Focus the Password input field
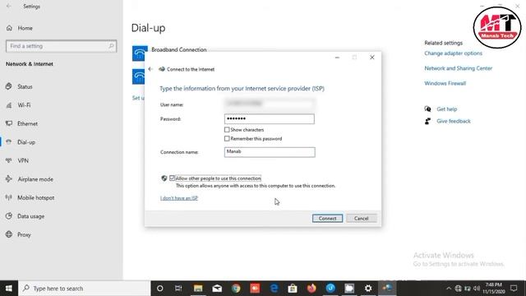This screenshot has height=296, width=526. coord(269,118)
